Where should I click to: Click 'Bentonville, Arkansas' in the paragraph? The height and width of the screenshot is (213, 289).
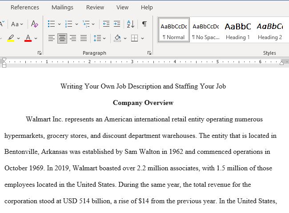tap(36, 152)
